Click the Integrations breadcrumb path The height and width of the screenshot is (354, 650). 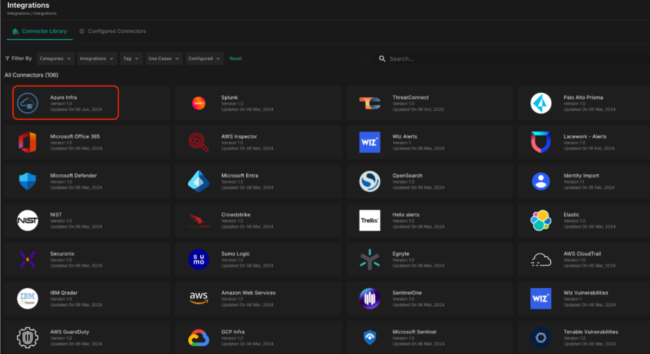31,13
